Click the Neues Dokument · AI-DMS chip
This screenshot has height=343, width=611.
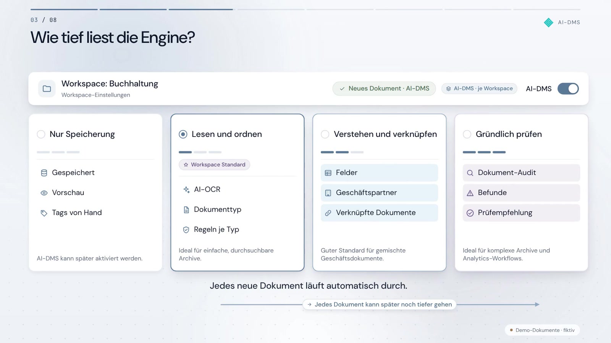coord(384,88)
